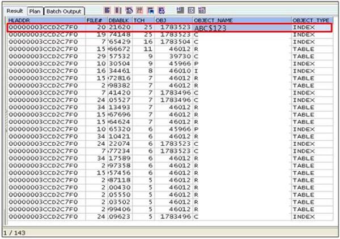Select DBABLK cell 57456
This screenshot has height=239, width=340.
[120, 173]
